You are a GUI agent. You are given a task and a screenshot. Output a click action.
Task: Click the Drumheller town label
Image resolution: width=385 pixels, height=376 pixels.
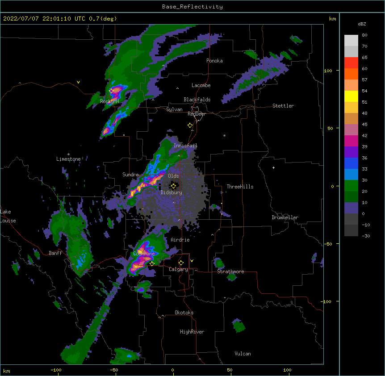(285, 217)
